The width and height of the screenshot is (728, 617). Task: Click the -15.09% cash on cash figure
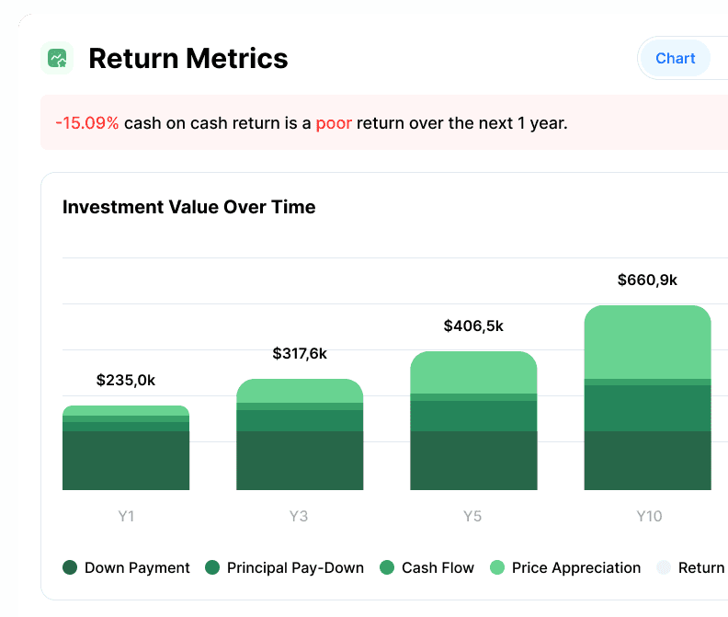86,122
